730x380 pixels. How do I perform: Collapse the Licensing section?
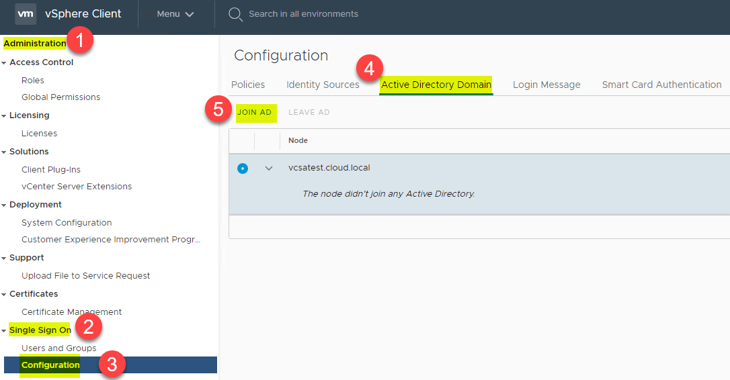pyautogui.click(x=4, y=116)
